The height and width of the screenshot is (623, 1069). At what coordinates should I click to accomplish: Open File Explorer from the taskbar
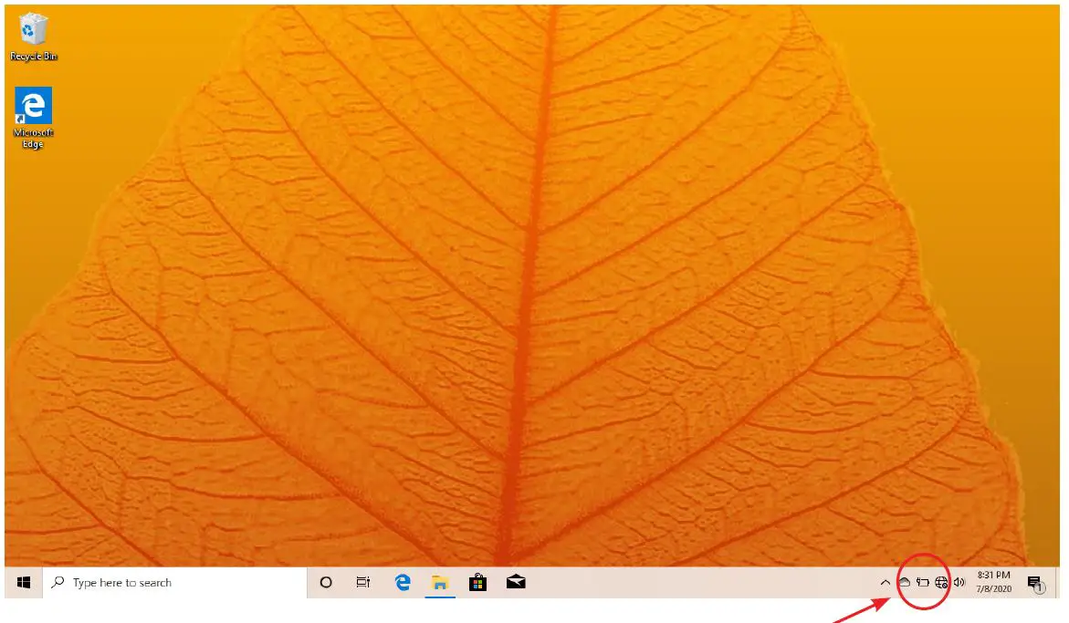(x=440, y=583)
